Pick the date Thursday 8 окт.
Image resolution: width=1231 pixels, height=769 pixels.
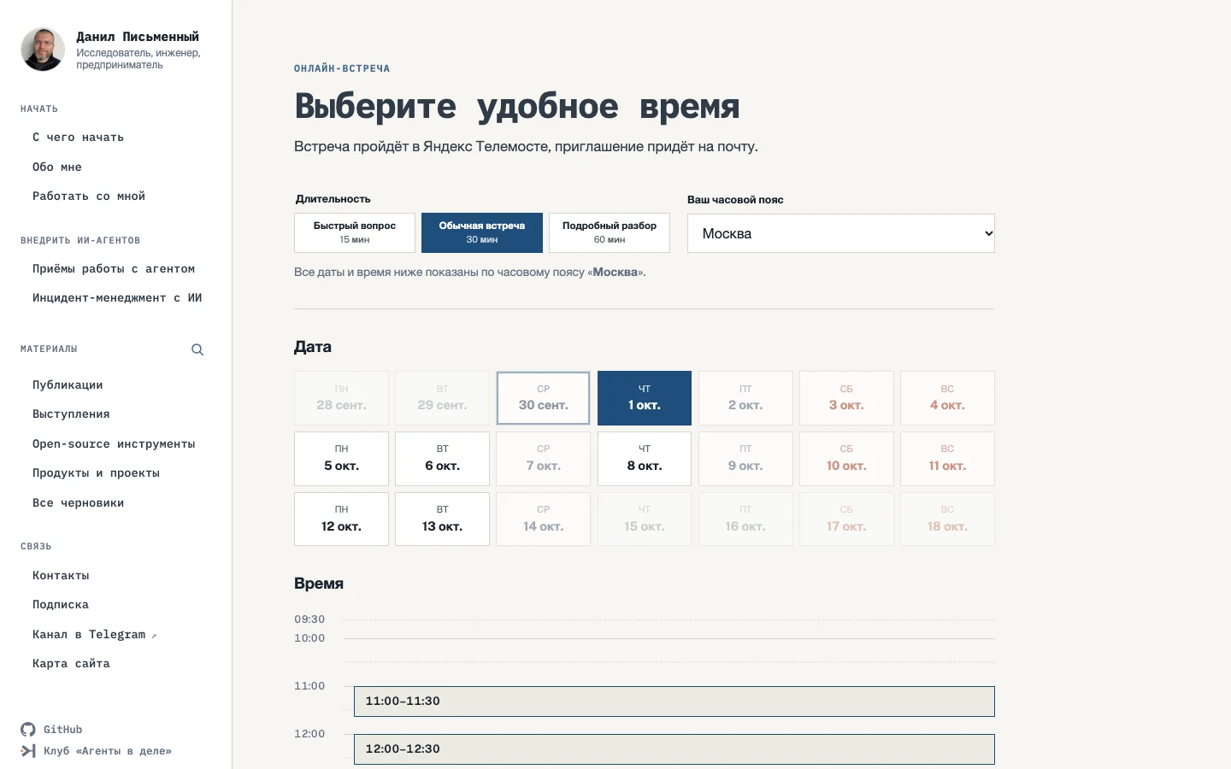[x=645, y=459]
